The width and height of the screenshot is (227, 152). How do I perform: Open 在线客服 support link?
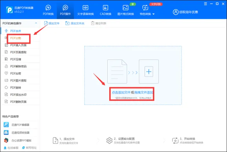point(11,148)
